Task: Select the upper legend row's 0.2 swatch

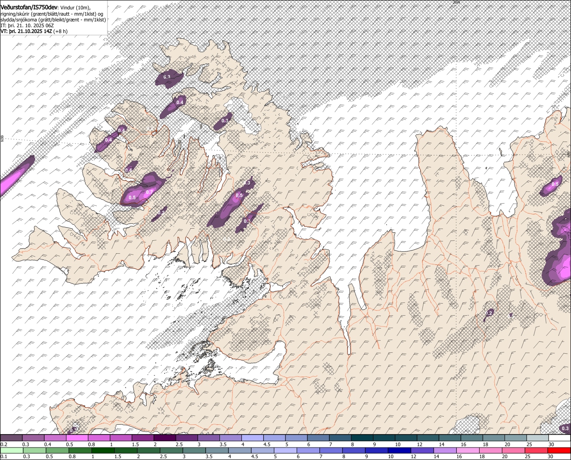Action: tap(11, 438)
